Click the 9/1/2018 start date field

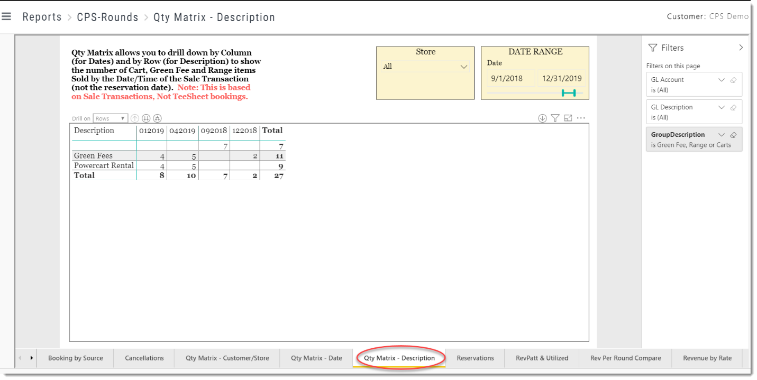click(x=507, y=79)
